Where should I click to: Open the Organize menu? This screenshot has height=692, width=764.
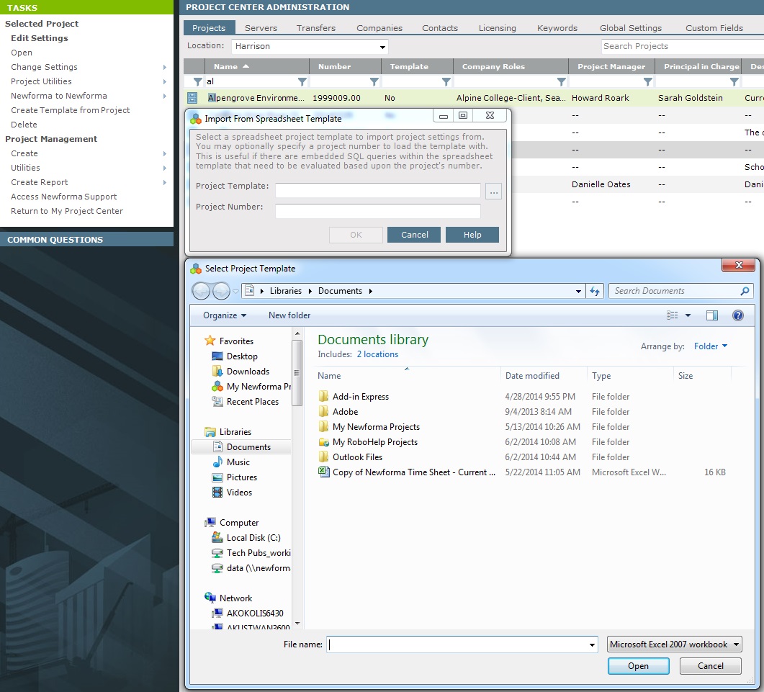[225, 315]
